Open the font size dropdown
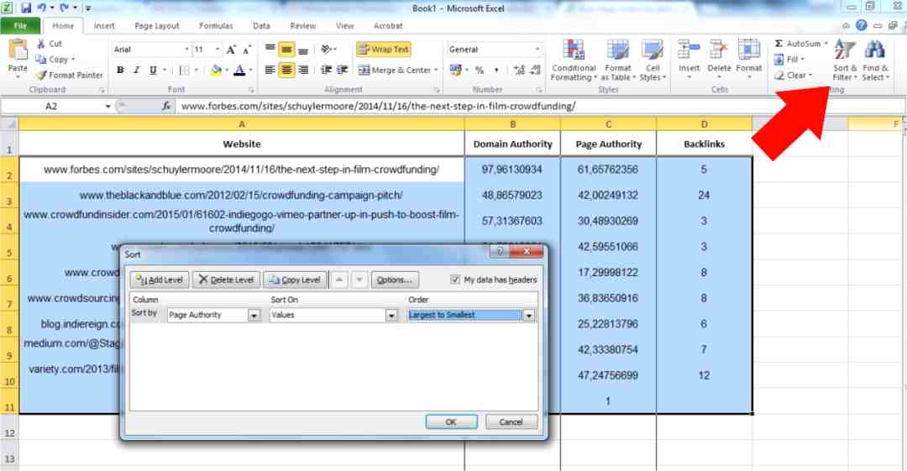 click(x=218, y=50)
